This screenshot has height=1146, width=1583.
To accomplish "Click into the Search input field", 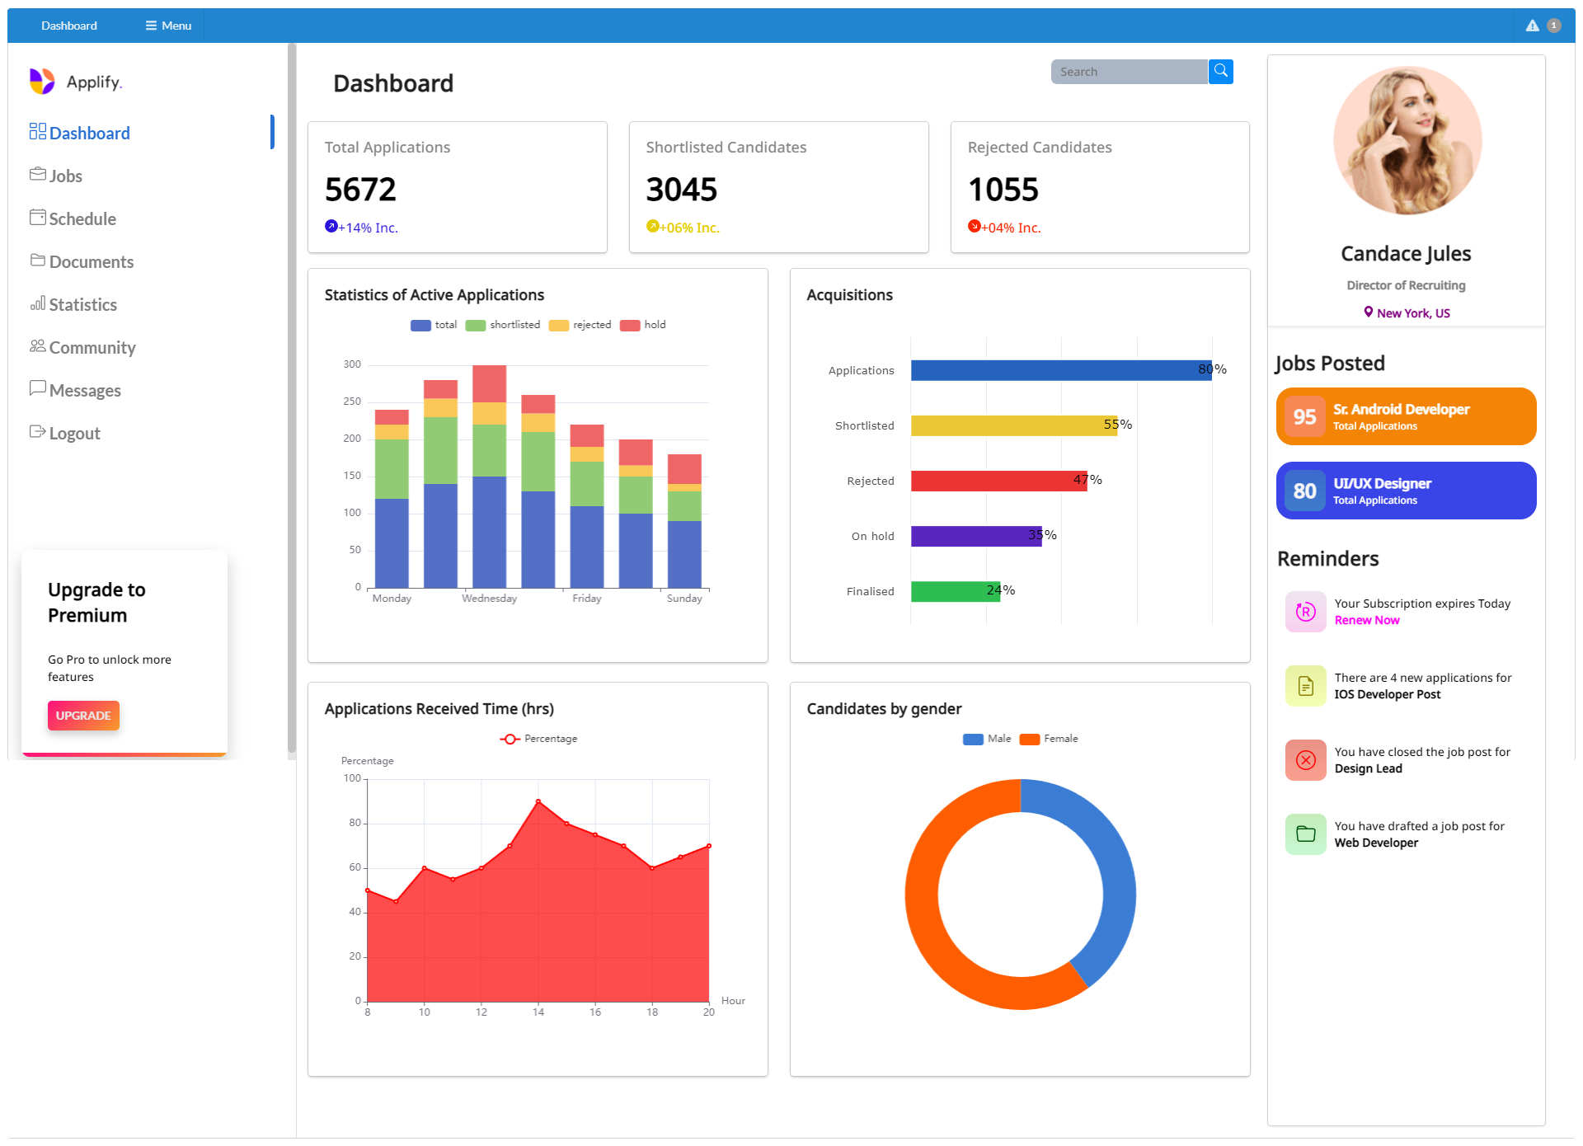I will click(x=1130, y=72).
